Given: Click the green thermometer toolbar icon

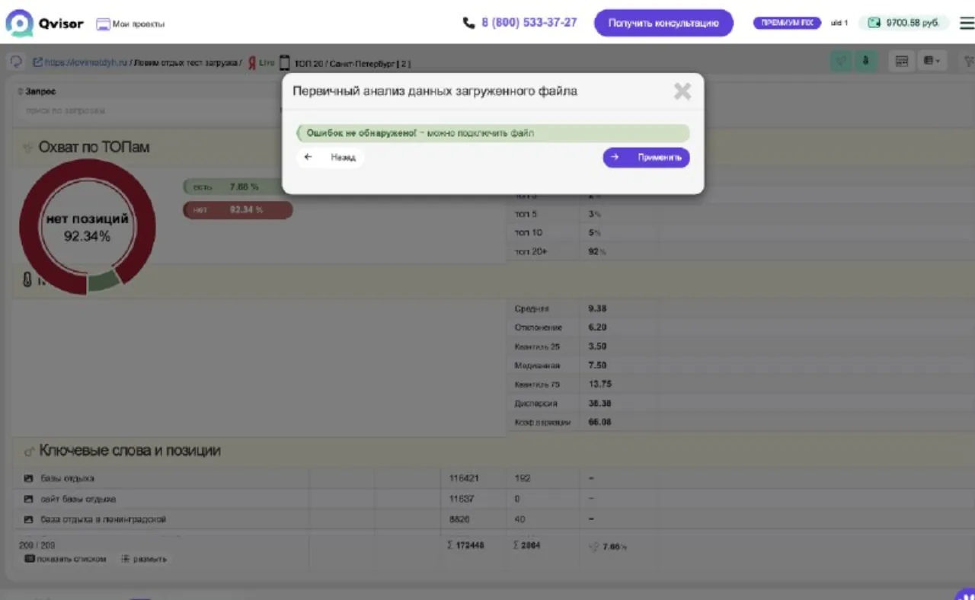Looking at the screenshot, I should click(865, 61).
